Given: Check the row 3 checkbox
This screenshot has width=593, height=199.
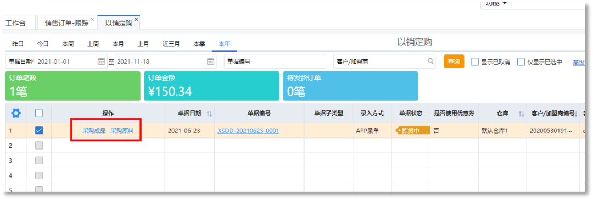Looking at the screenshot, I should tap(39, 161).
